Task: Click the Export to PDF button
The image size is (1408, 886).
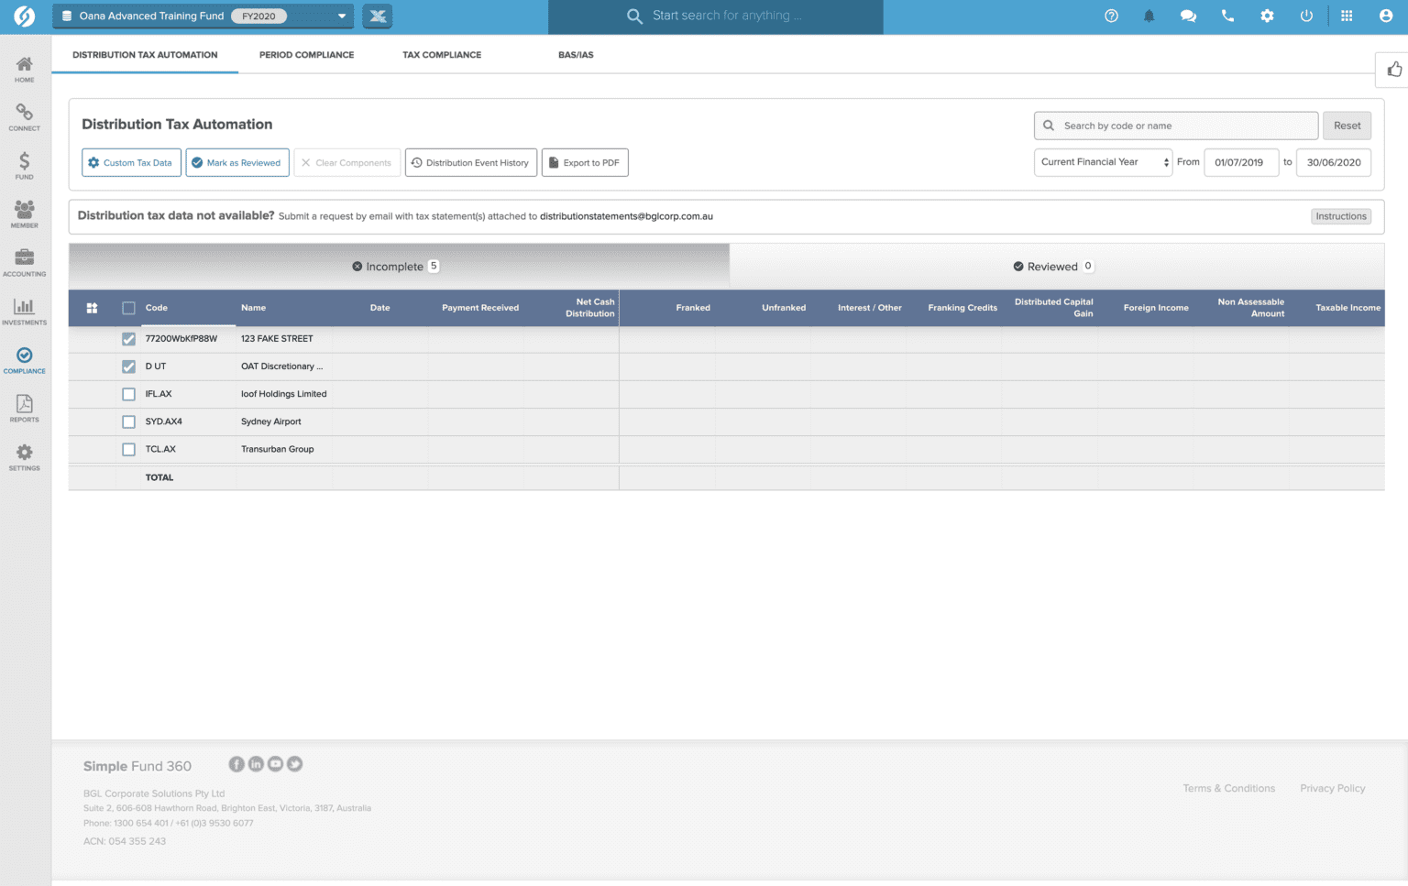Action: point(585,162)
